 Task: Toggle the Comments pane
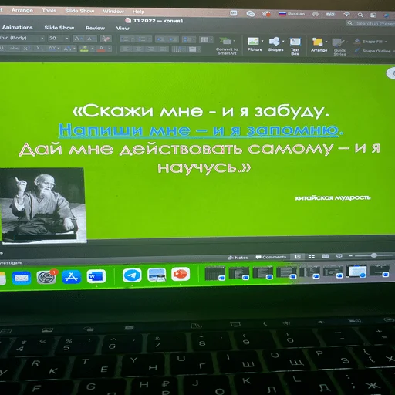pos(271,257)
